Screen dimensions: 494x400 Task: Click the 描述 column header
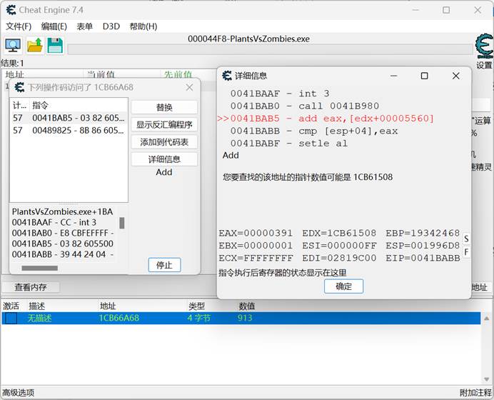(x=36, y=306)
